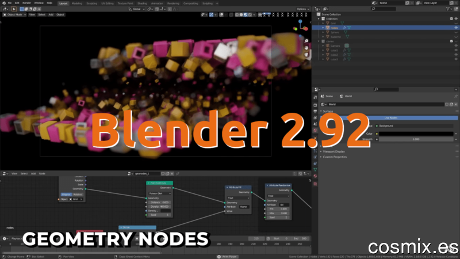Open the File menu

(10, 3)
